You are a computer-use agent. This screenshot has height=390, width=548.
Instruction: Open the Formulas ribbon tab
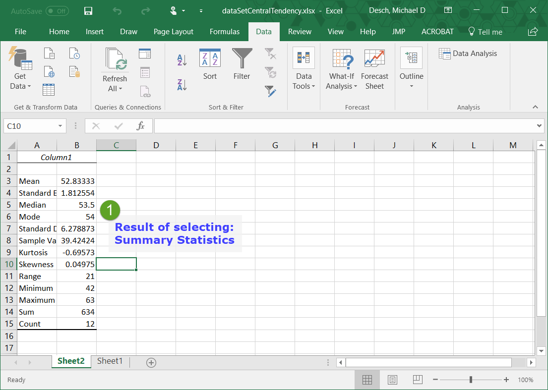225,32
